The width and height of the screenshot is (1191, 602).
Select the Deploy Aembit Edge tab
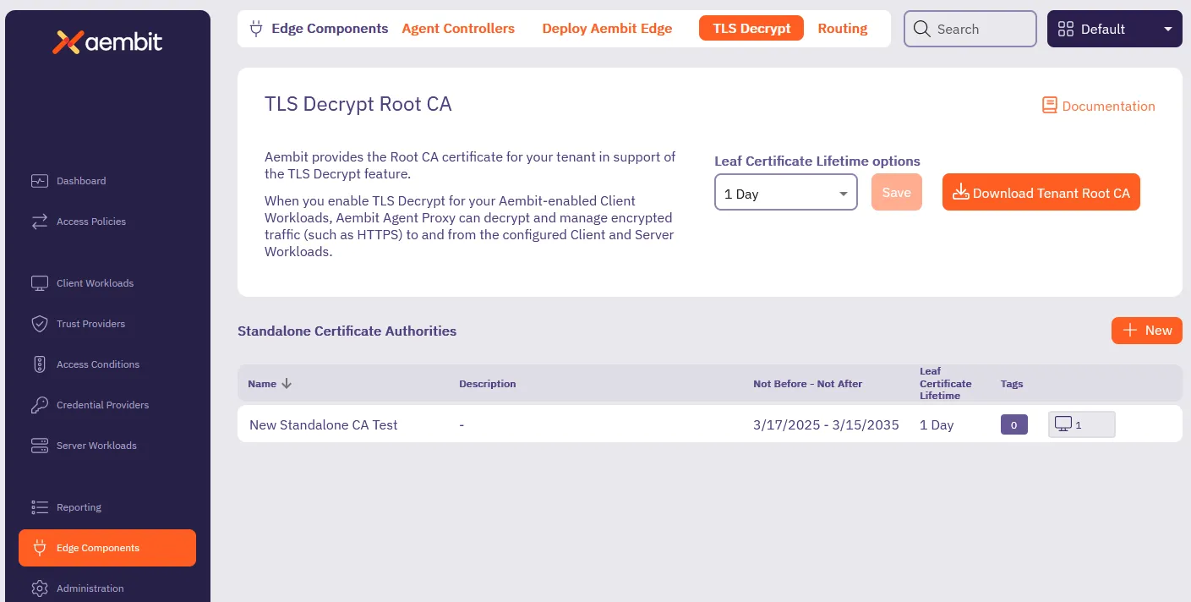(x=607, y=28)
